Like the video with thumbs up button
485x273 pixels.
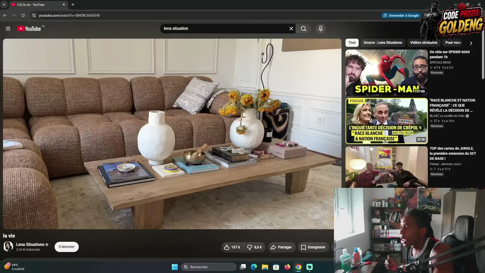pyautogui.click(x=232, y=247)
